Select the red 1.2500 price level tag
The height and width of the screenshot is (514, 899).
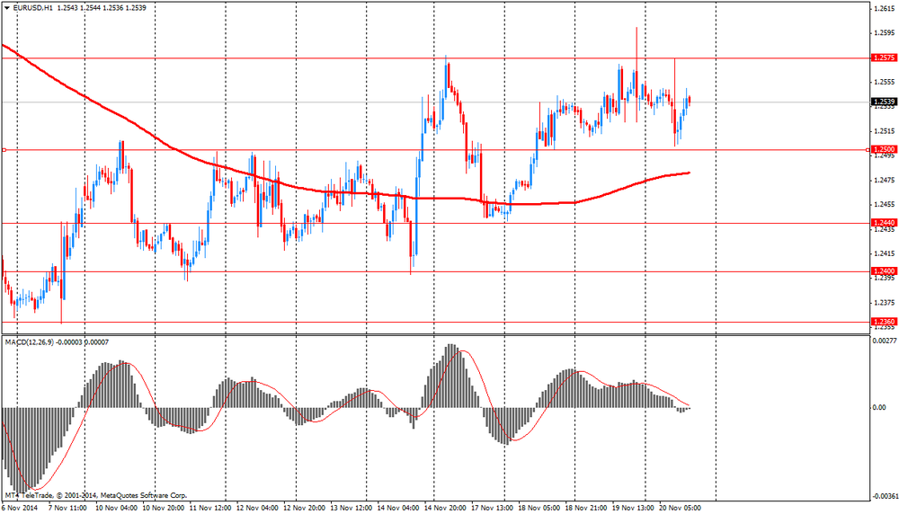[x=884, y=149]
